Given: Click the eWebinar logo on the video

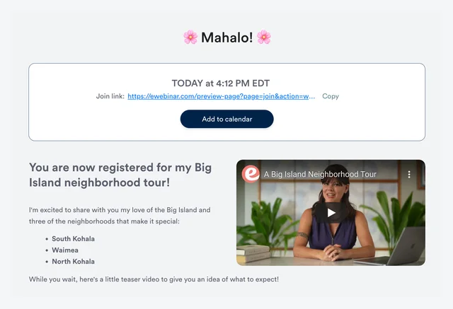Looking at the screenshot, I should click(251, 174).
